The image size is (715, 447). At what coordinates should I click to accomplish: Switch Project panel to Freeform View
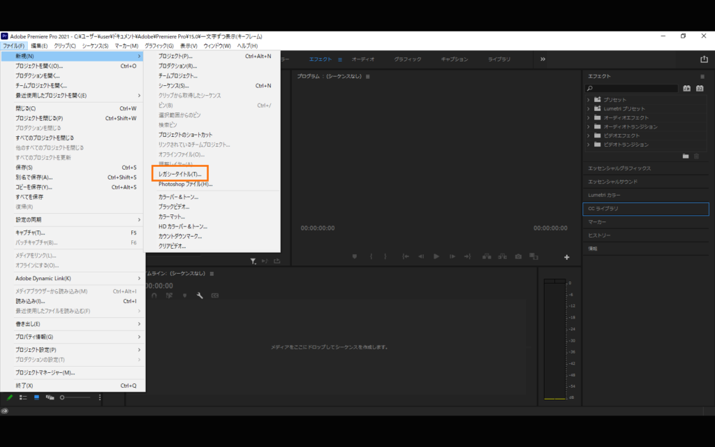(50, 397)
